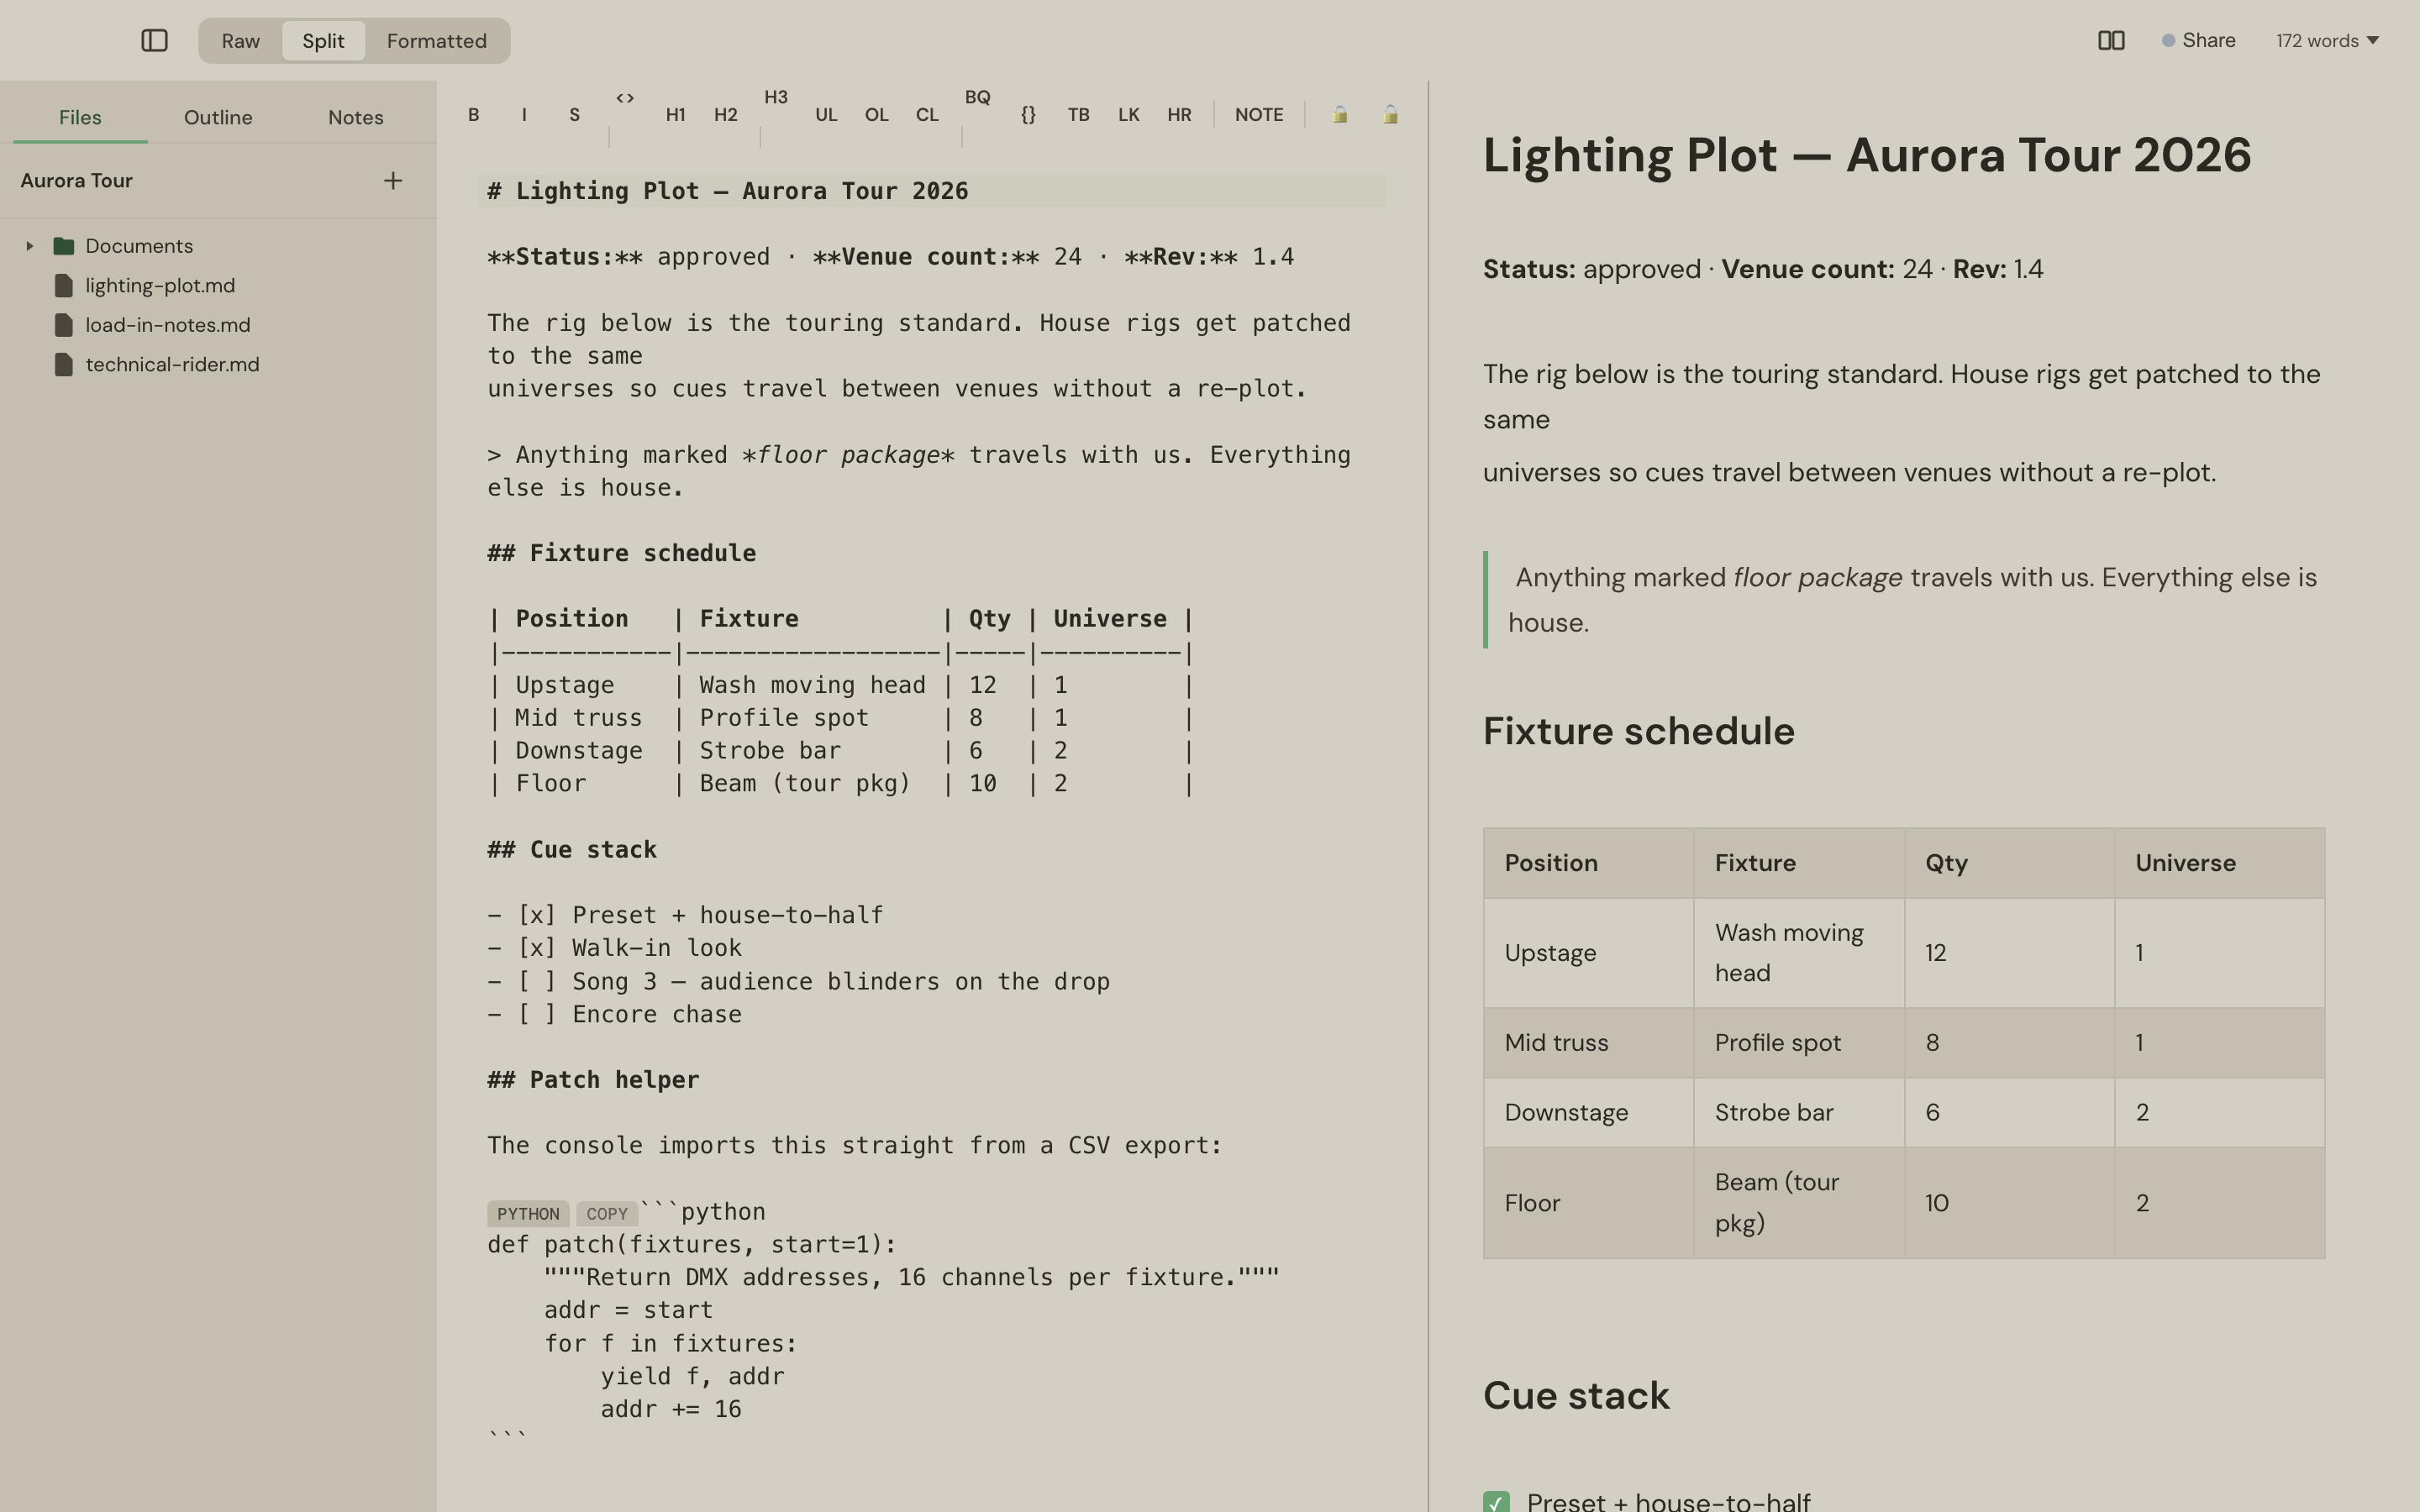Click the NOTE toolbar button
Viewport: 2420px width, 1512px height.
pos(1259,115)
